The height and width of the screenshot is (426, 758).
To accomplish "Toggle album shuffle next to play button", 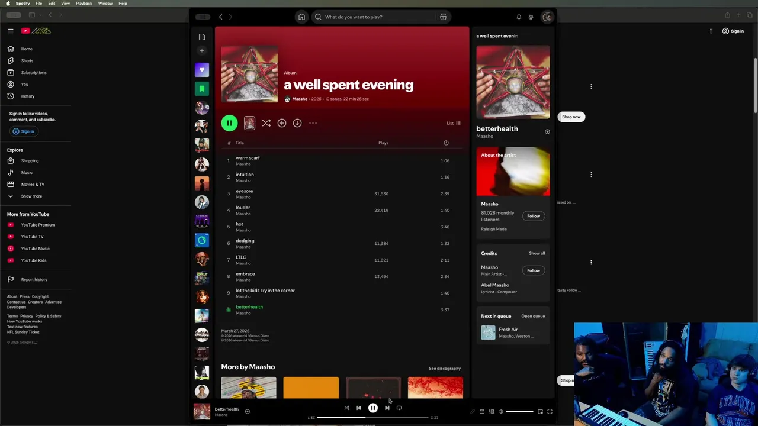I will point(266,123).
